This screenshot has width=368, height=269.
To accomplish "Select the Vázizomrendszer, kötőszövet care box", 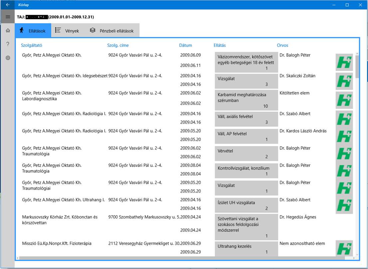I will point(246,62).
